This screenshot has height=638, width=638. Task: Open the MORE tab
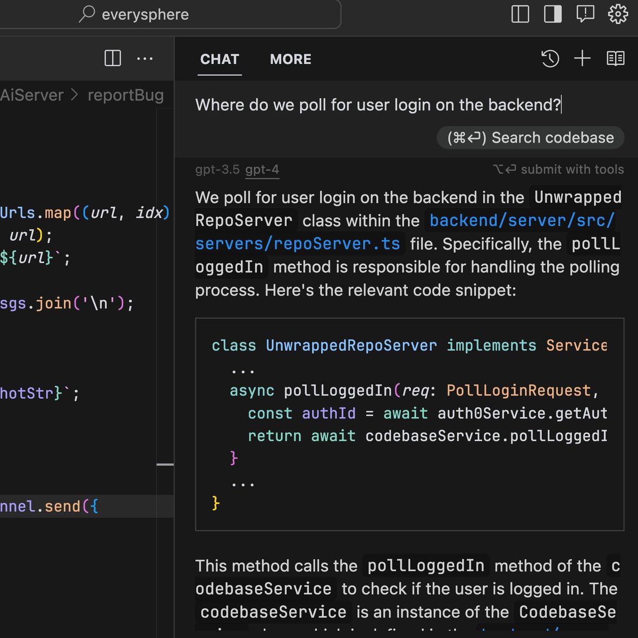[290, 59]
